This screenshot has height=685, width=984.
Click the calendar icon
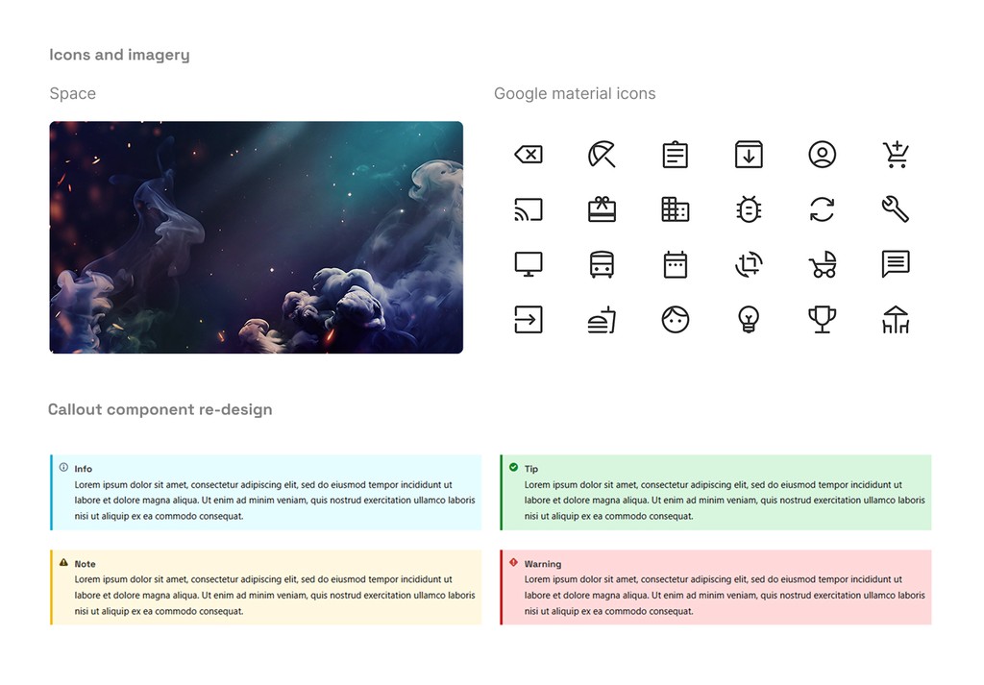point(676,264)
